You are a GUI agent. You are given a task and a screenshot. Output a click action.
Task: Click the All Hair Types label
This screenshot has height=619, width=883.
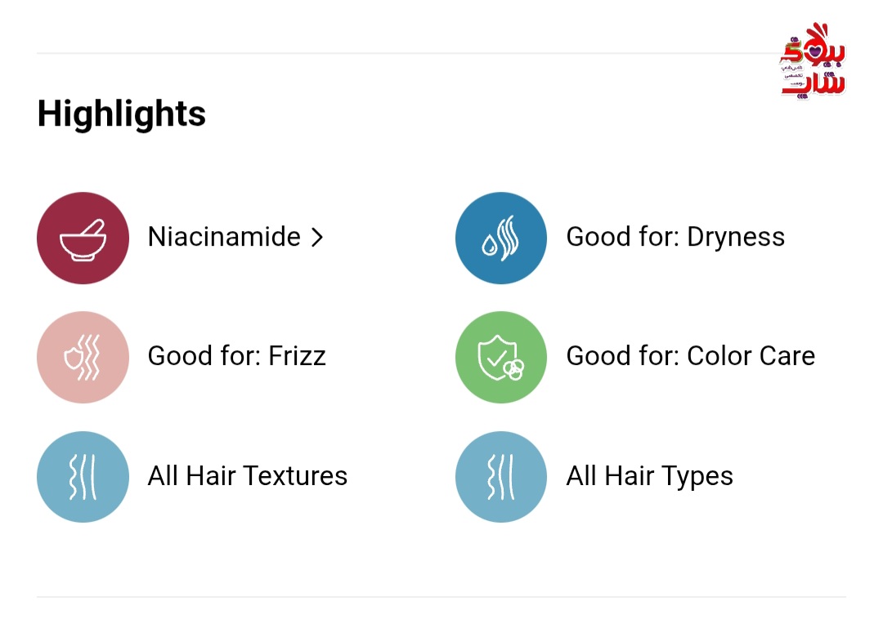pos(649,476)
